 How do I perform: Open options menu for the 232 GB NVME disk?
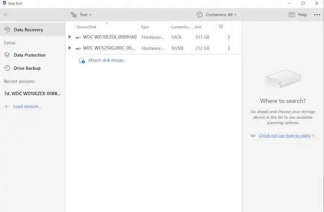[x=229, y=48]
